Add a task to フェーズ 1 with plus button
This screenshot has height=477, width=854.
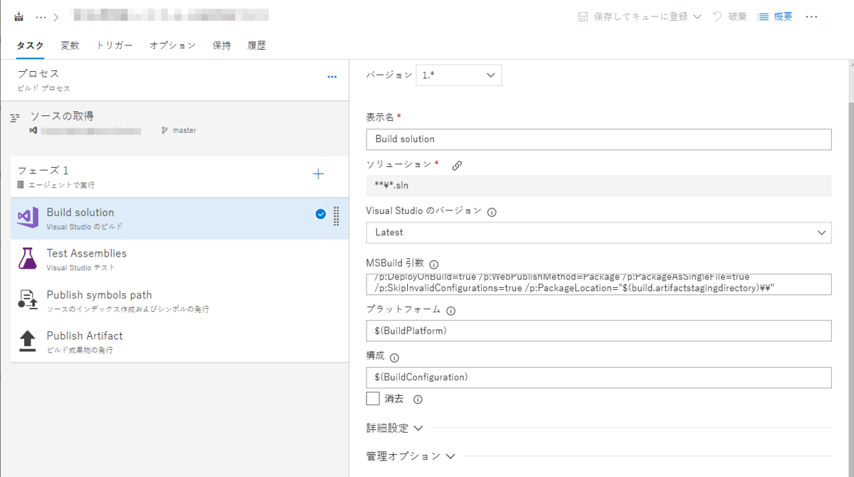pos(318,173)
